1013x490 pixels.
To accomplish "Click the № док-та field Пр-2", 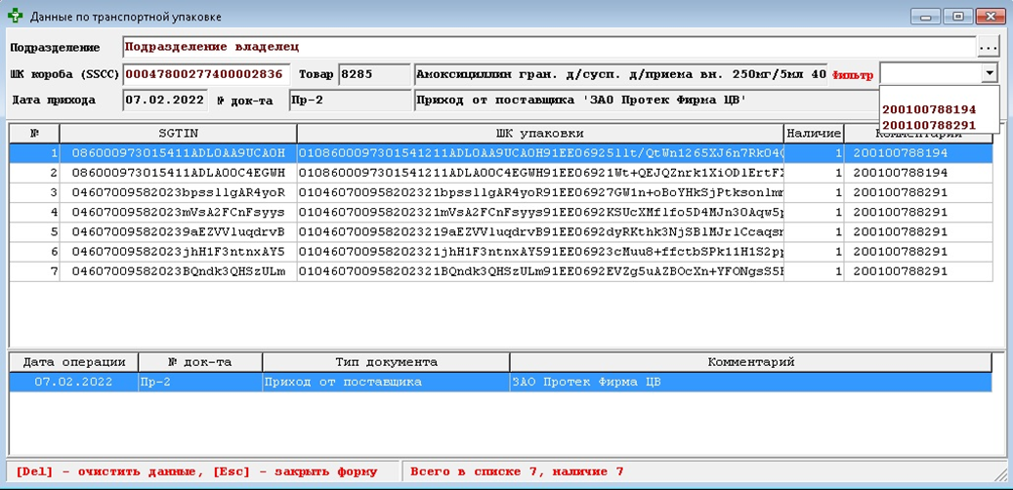I will (349, 101).
